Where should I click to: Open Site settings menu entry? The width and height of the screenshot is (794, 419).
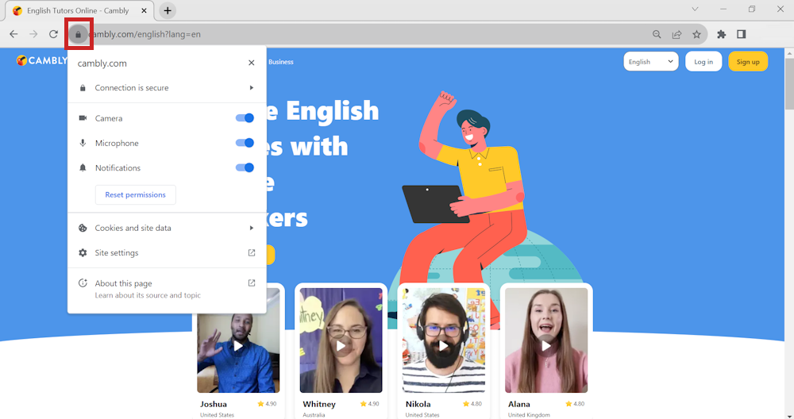(167, 253)
